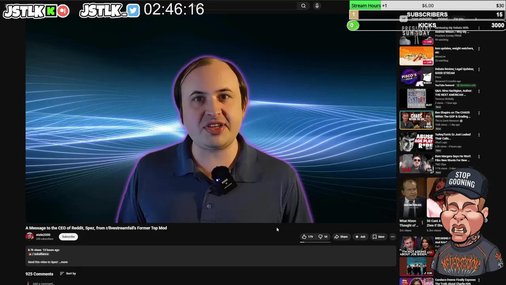Click title Q&A: Nina Hachigian, Author
The image size is (506, 285).
coord(453,93)
